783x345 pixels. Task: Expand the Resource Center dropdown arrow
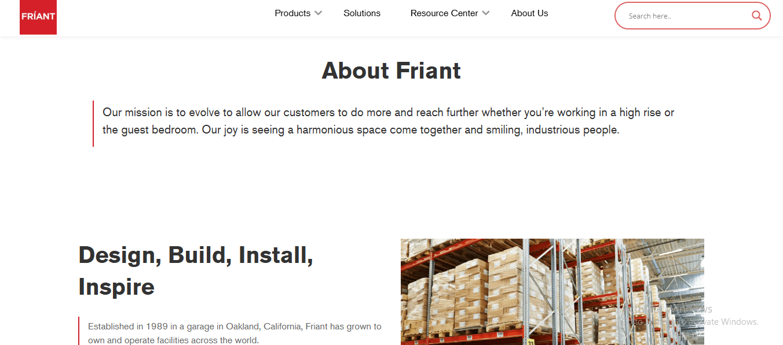486,13
